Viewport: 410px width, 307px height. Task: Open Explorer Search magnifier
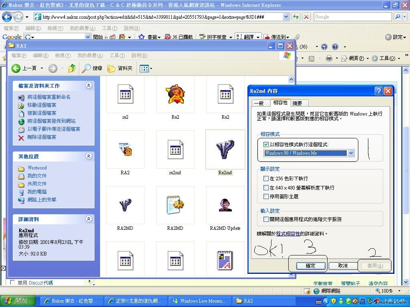pos(92,68)
